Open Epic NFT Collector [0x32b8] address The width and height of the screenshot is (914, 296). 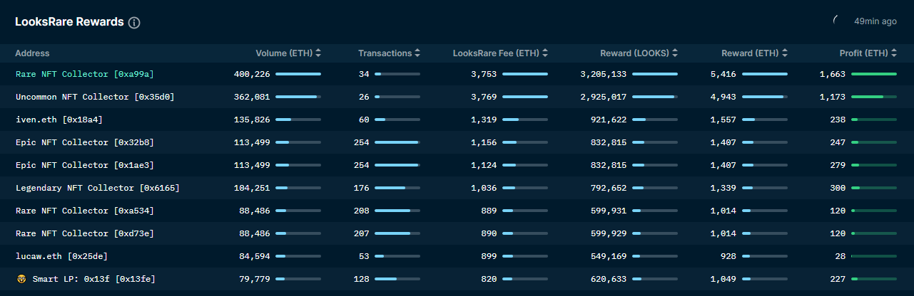[85, 142]
